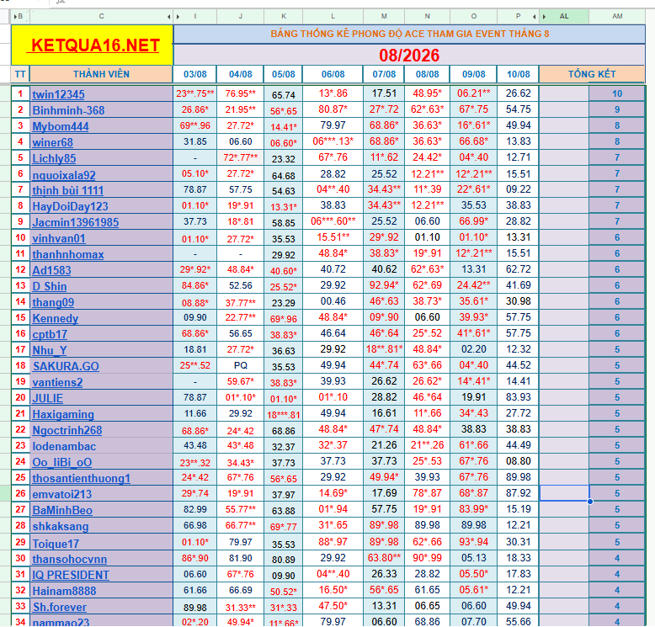
Task: Select the 06/08 date header
Action: [x=333, y=74]
